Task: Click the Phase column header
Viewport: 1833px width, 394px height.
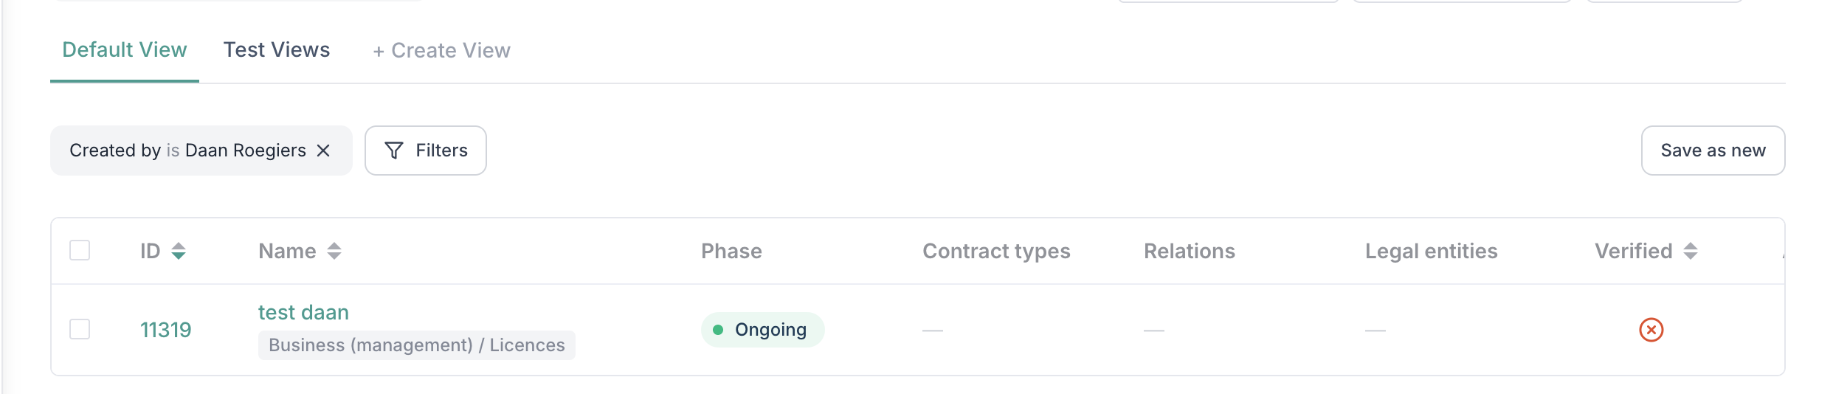Action: pos(731,252)
